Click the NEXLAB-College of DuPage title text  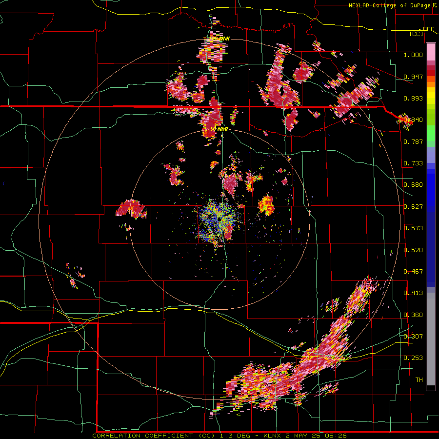click(389, 5)
